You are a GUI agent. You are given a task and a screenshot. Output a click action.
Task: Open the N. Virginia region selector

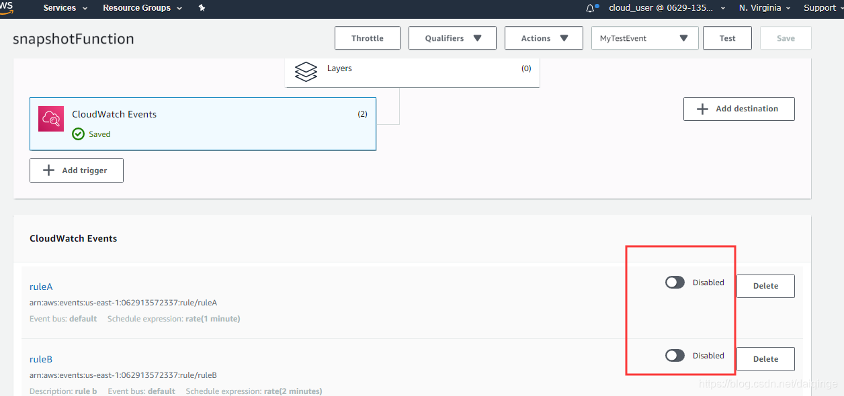[x=765, y=8]
